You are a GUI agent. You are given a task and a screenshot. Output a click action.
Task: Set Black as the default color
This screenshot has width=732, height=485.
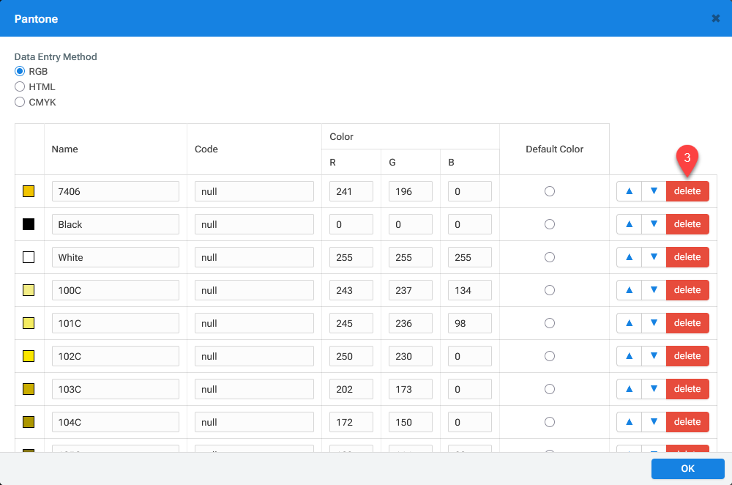550,224
